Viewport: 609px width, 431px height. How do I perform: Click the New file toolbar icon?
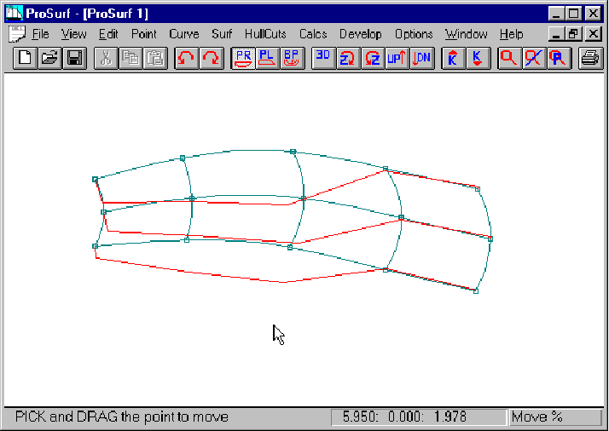click(x=26, y=58)
